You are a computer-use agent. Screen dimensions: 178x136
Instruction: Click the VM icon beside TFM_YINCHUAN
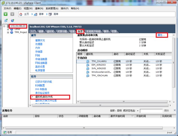click(x=88, y=76)
